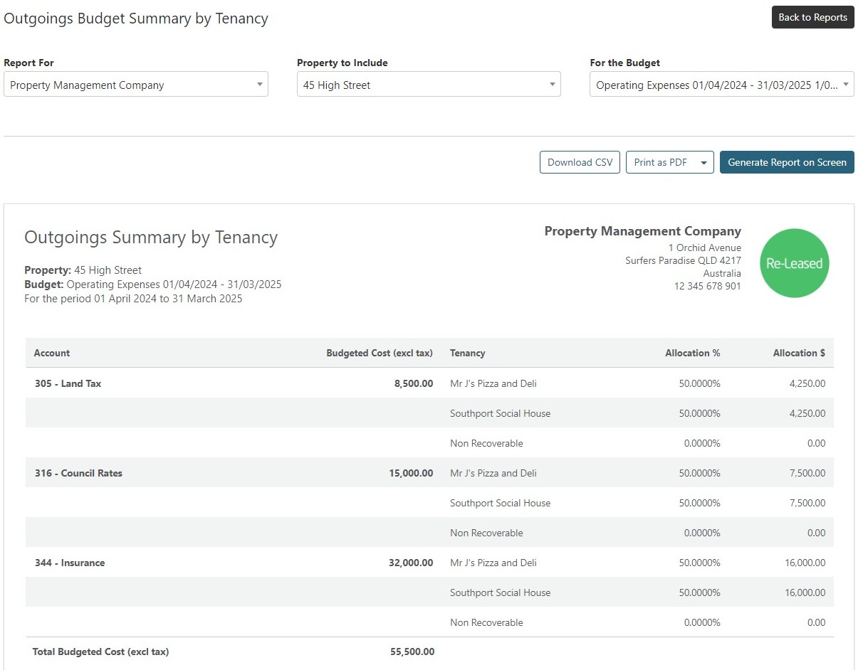Click Southport Social House under Council Rates

501,503
